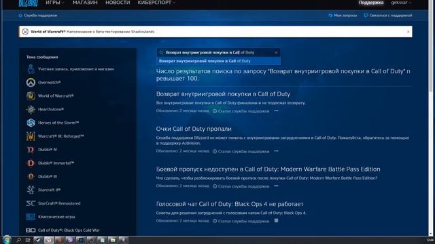435x244 pixels.
Task: Open Yandex browser from the taskbar
Action: [x=49, y=240]
